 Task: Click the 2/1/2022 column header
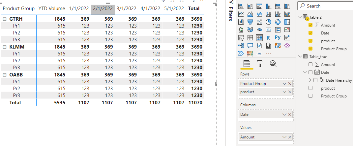click(103, 9)
